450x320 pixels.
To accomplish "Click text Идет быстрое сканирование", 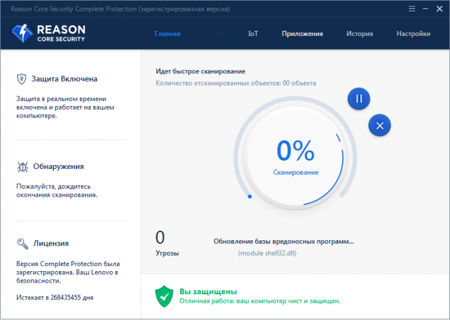I will (x=201, y=71).
